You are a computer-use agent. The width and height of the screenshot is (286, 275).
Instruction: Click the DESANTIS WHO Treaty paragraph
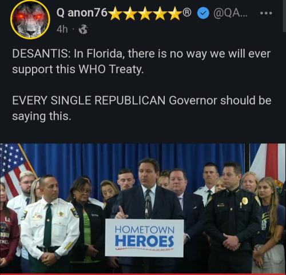[x=141, y=61]
